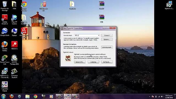Click the TightVNC logo image in dialog
This screenshot has height=99, width=176.
(x=68, y=58)
